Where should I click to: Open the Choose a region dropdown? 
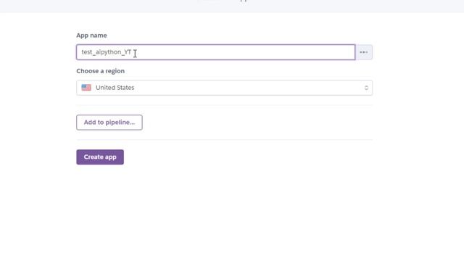click(x=224, y=88)
